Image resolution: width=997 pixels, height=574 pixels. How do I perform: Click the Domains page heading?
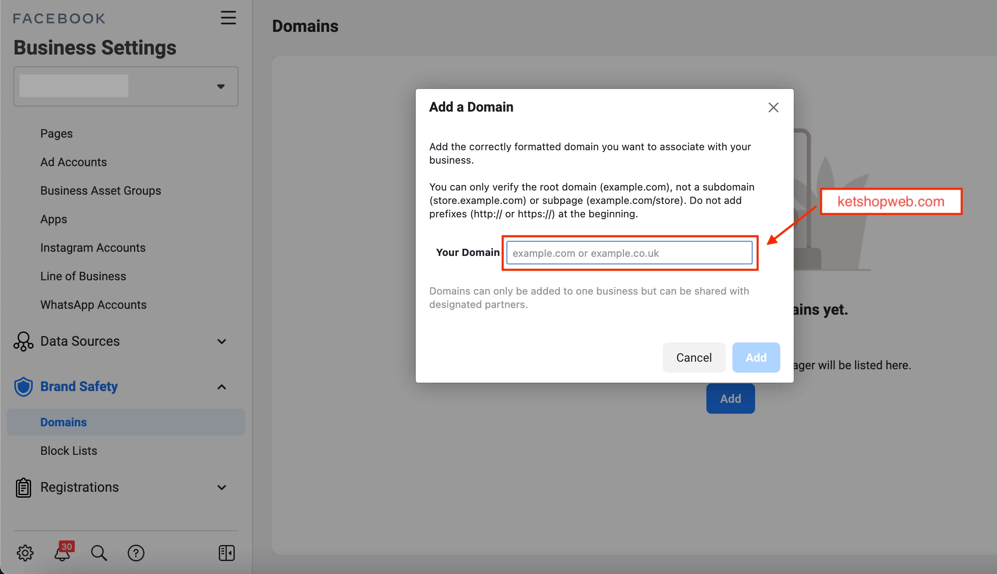coord(305,26)
